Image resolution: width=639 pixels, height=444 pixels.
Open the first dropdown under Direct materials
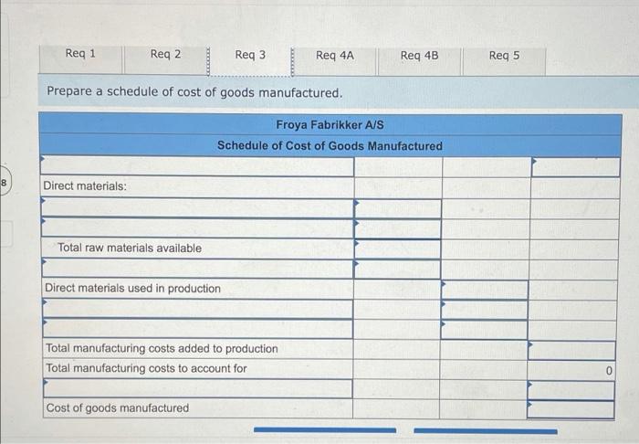tap(197, 208)
